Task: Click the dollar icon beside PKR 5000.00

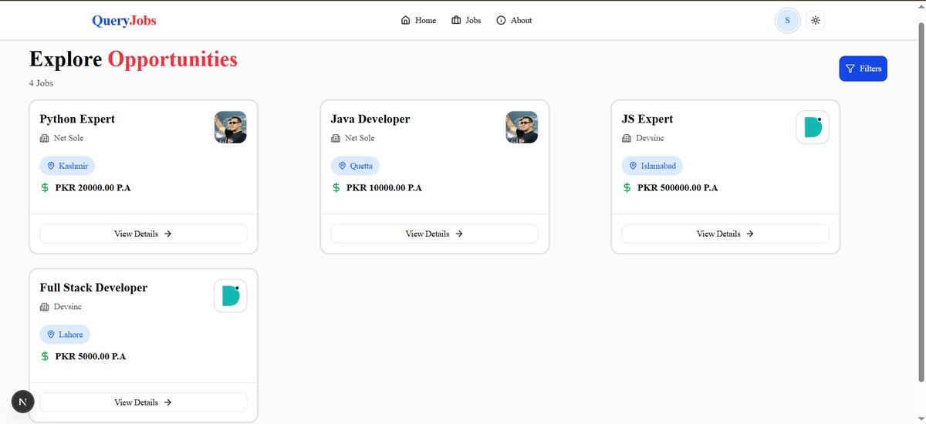Action: (45, 356)
